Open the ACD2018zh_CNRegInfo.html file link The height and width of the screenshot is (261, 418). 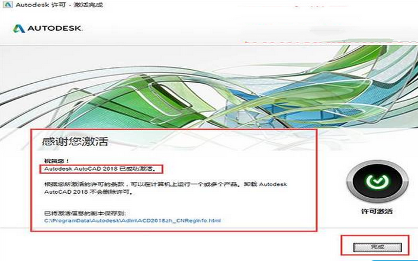[x=133, y=221]
